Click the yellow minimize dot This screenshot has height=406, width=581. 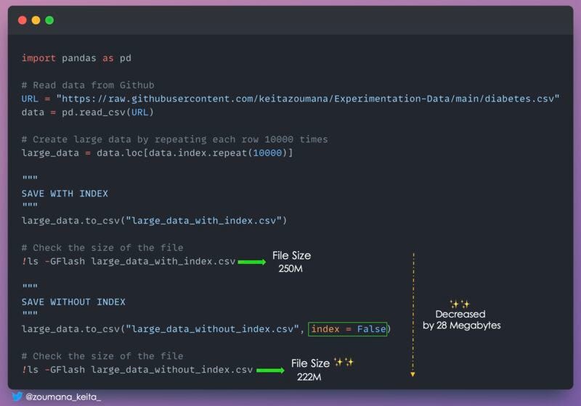[x=36, y=20]
